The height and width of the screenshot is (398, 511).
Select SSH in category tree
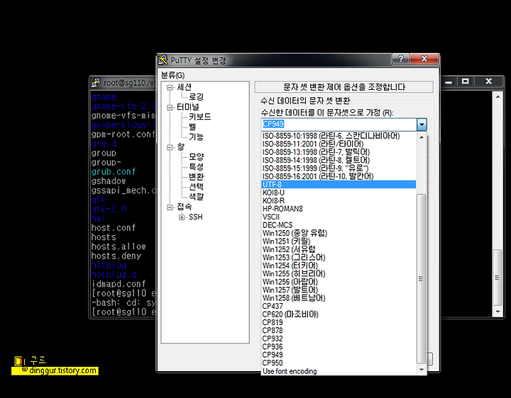click(196, 217)
